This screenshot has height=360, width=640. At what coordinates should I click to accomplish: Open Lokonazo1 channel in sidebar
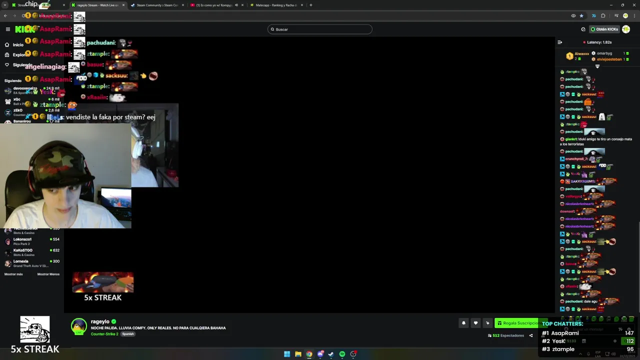32,241
